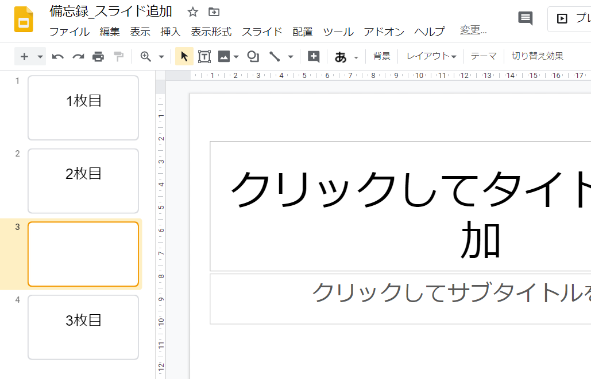Select slide thumbnail labeled 1枚目

point(83,108)
